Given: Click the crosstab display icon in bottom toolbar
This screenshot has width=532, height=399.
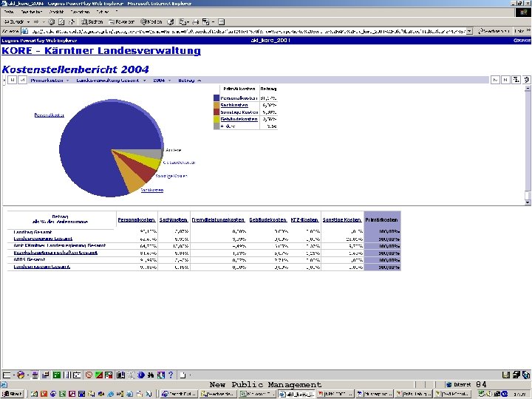Looking at the screenshot, I should click(7, 375).
